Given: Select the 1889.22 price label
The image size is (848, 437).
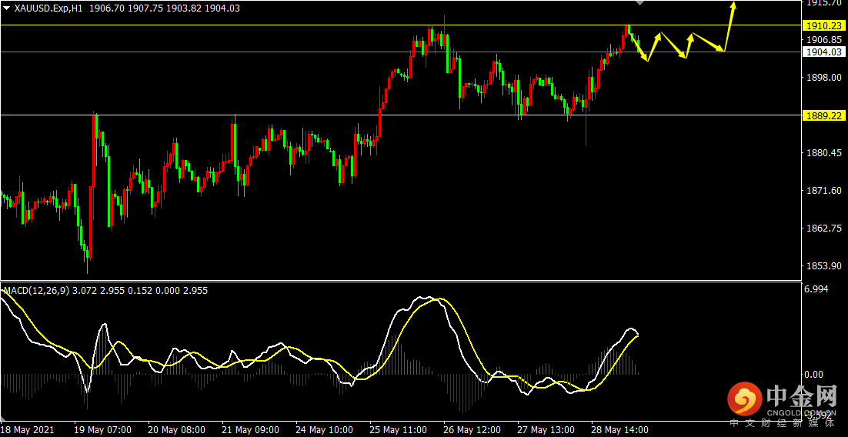Looking at the screenshot, I should [x=823, y=115].
